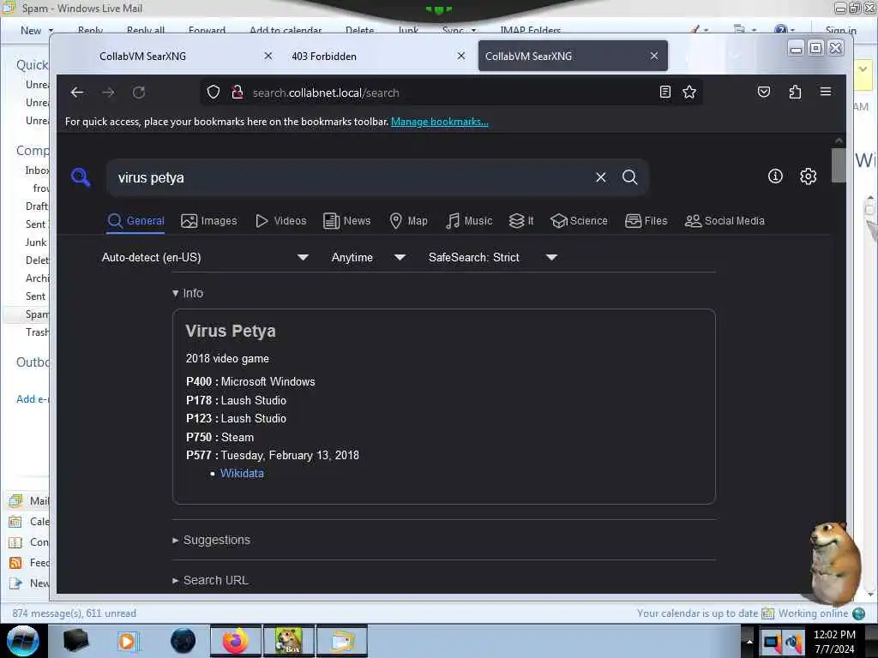Select the Files search category
The image size is (878, 658).
646,221
